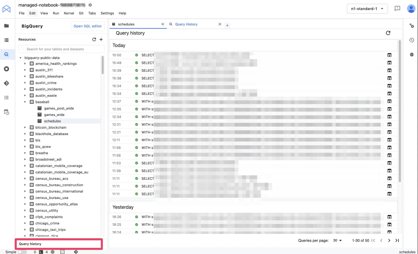Open the user account avatar

click(x=411, y=8)
